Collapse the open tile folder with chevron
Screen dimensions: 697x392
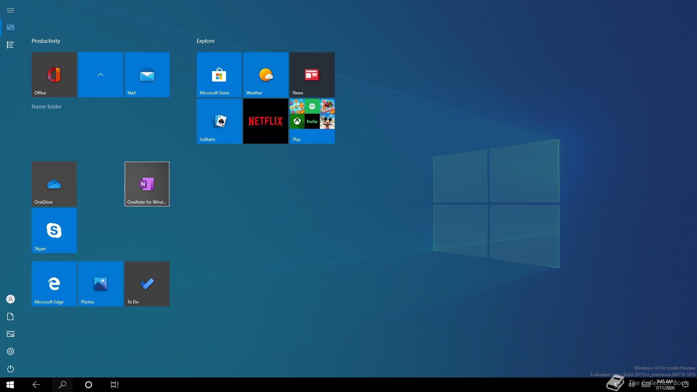coord(100,74)
